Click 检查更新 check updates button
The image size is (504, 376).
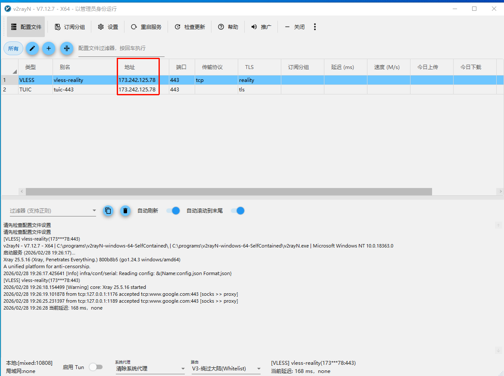pos(190,27)
